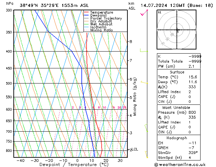Image resolution: width=216 pixels, height=167 pixels.
Task: Click the StmSpd (kt) row label
Action: pos(170,157)
